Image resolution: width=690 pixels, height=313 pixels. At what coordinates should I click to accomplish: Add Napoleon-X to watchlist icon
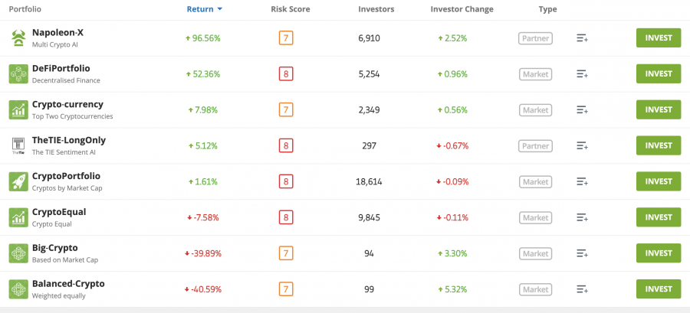pyautogui.click(x=582, y=38)
